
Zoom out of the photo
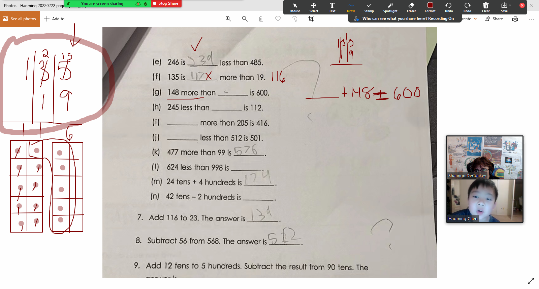click(x=245, y=19)
